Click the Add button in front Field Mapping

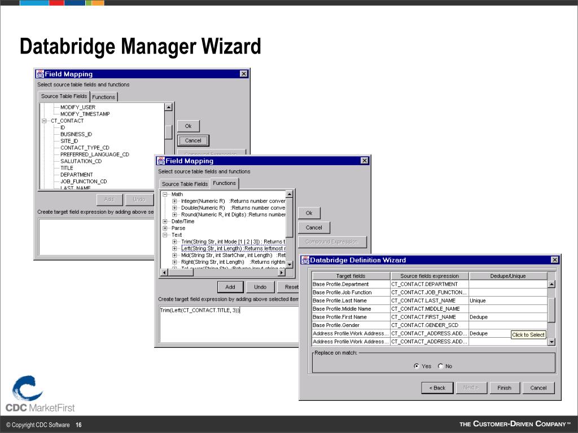(x=230, y=287)
